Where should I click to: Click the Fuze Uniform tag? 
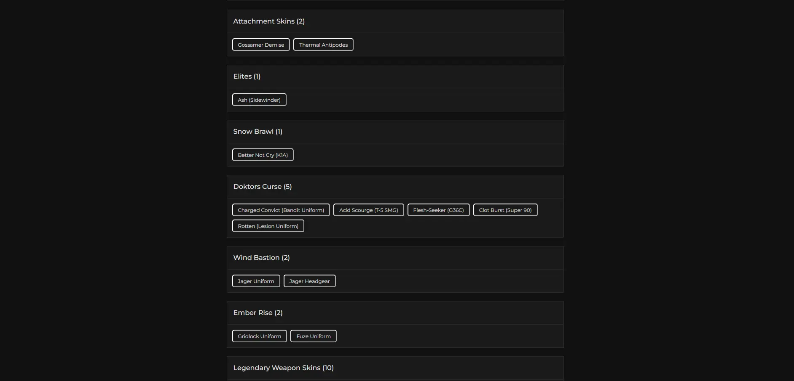[x=313, y=336]
